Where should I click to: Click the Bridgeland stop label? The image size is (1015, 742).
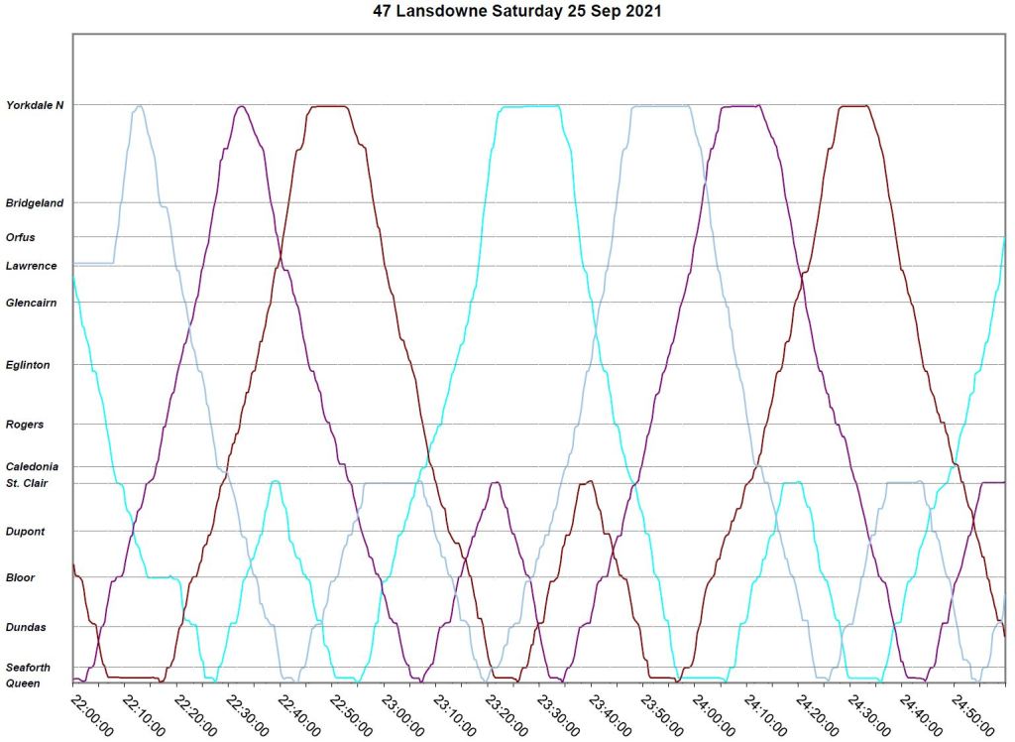point(35,203)
